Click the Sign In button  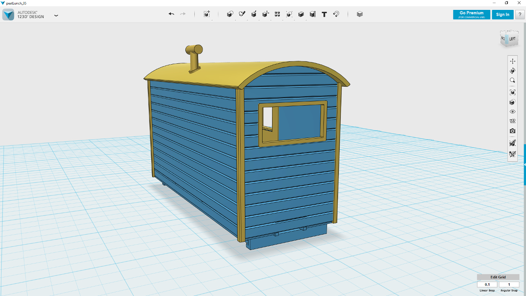pyautogui.click(x=503, y=14)
